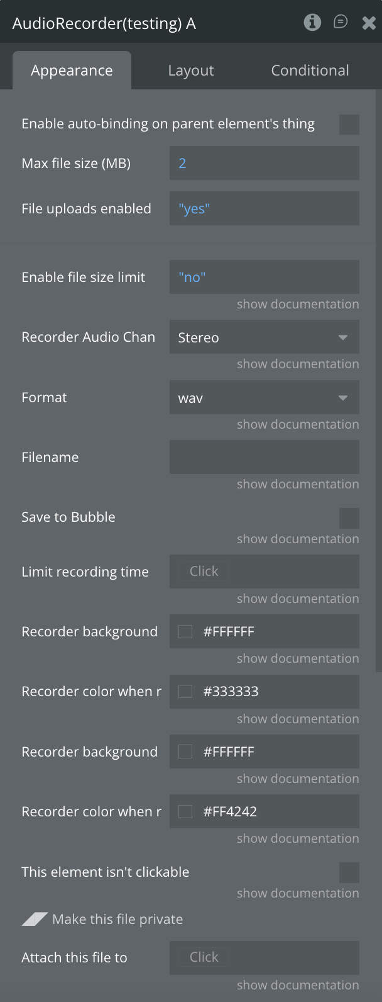This screenshot has height=1002, width=382.
Task: Collapse the Make this file private section
Action: coord(35,919)
